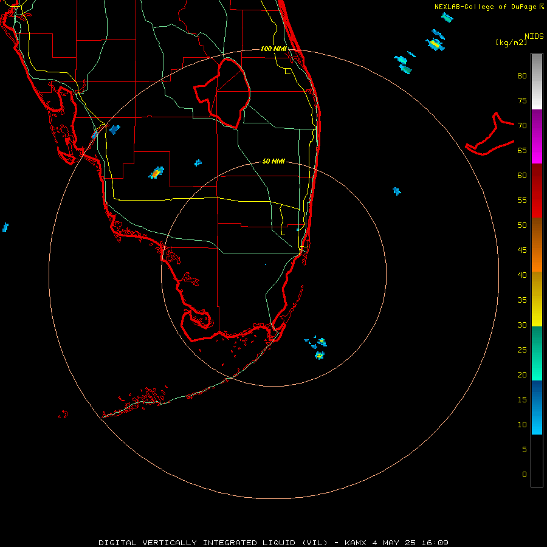Screen dimensions: 547x547
Task: Select the brown segment of the color bar
Action: [x=537, y=230]
